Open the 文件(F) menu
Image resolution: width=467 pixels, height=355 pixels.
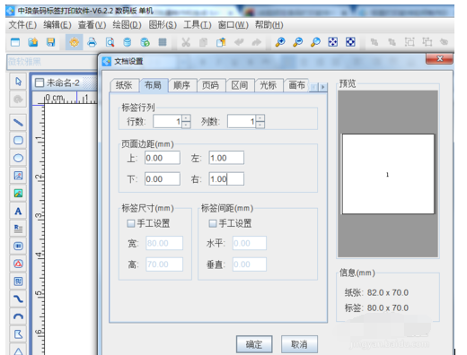[22, 25]
